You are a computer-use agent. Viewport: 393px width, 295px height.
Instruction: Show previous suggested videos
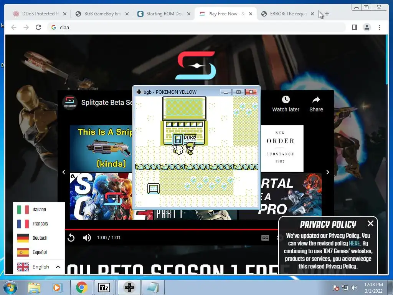(x=64, y=172)
